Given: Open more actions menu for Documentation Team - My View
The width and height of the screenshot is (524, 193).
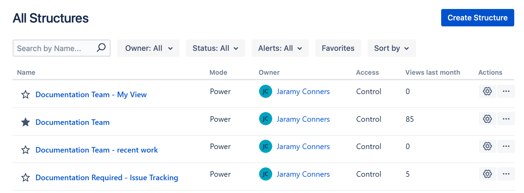Looking at the screenshot, I should click(x=506, y=91).
